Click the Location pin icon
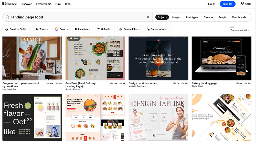This screenshot has width=256, height=142. (76, 29)
